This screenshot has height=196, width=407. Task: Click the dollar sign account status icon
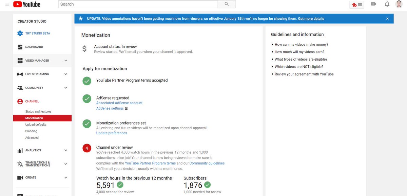(x=84, y=49)
